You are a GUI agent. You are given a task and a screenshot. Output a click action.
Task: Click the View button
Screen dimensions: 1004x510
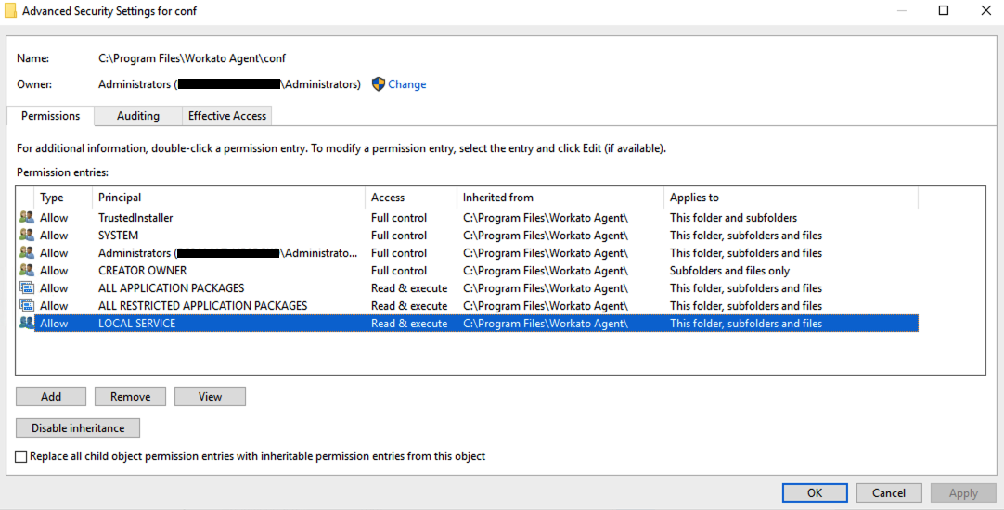coord(210,397)
